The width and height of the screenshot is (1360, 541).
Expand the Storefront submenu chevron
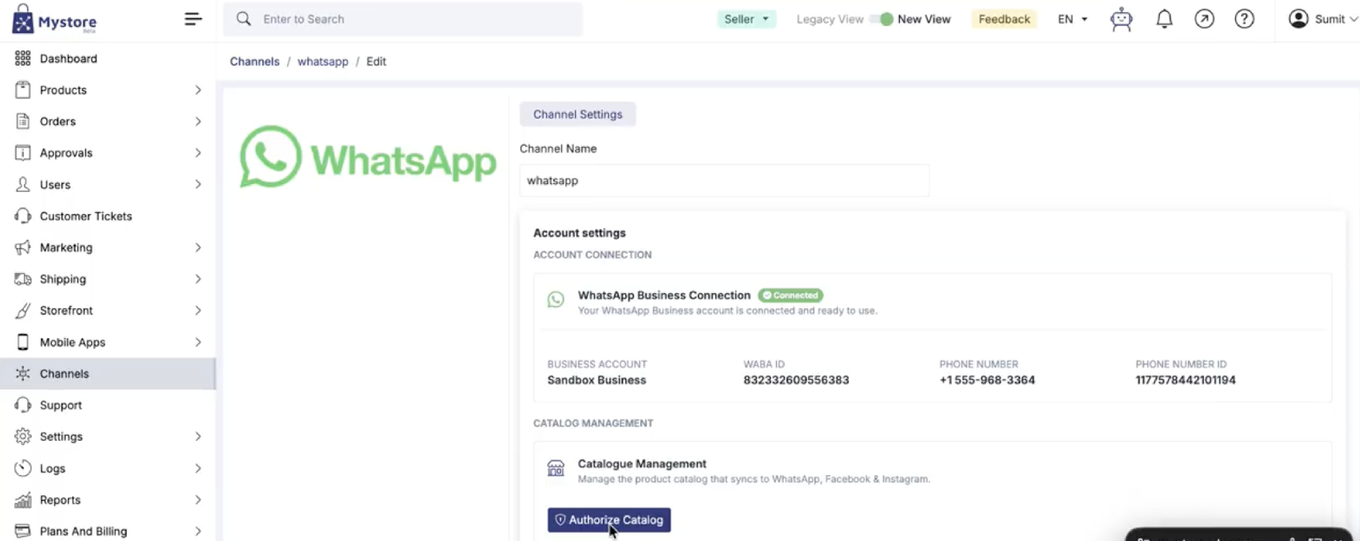pos(198,310)
